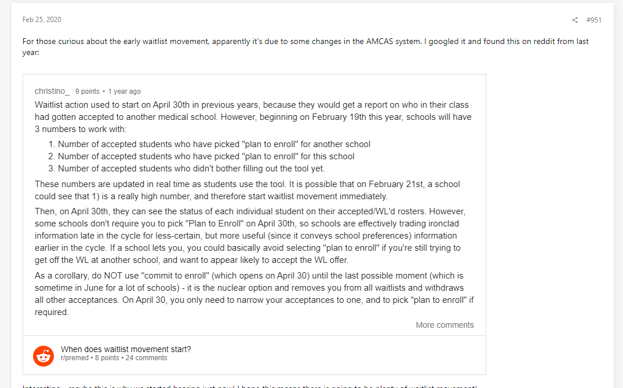Visit the r/premed subreddit link
Screen dimensions: 623x388
click(x=75, y=358)
